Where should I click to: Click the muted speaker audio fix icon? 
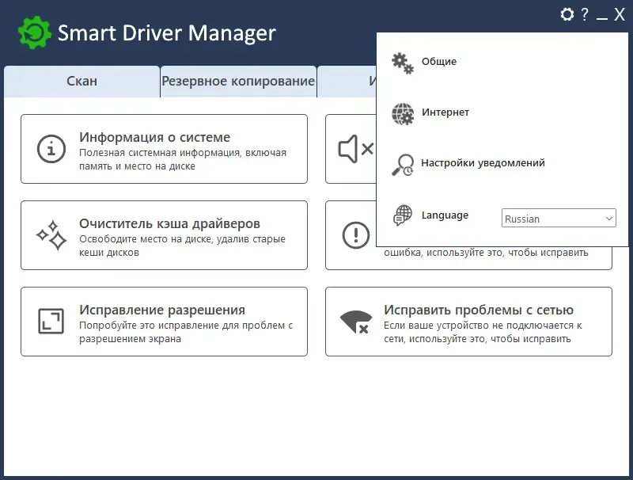(355, 147)
